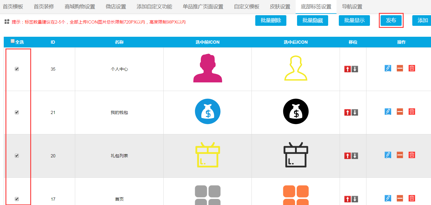Viewport: 431px width, 205px height.
Task: Publish changes with the 发布 button
Action: click(391, 20)
